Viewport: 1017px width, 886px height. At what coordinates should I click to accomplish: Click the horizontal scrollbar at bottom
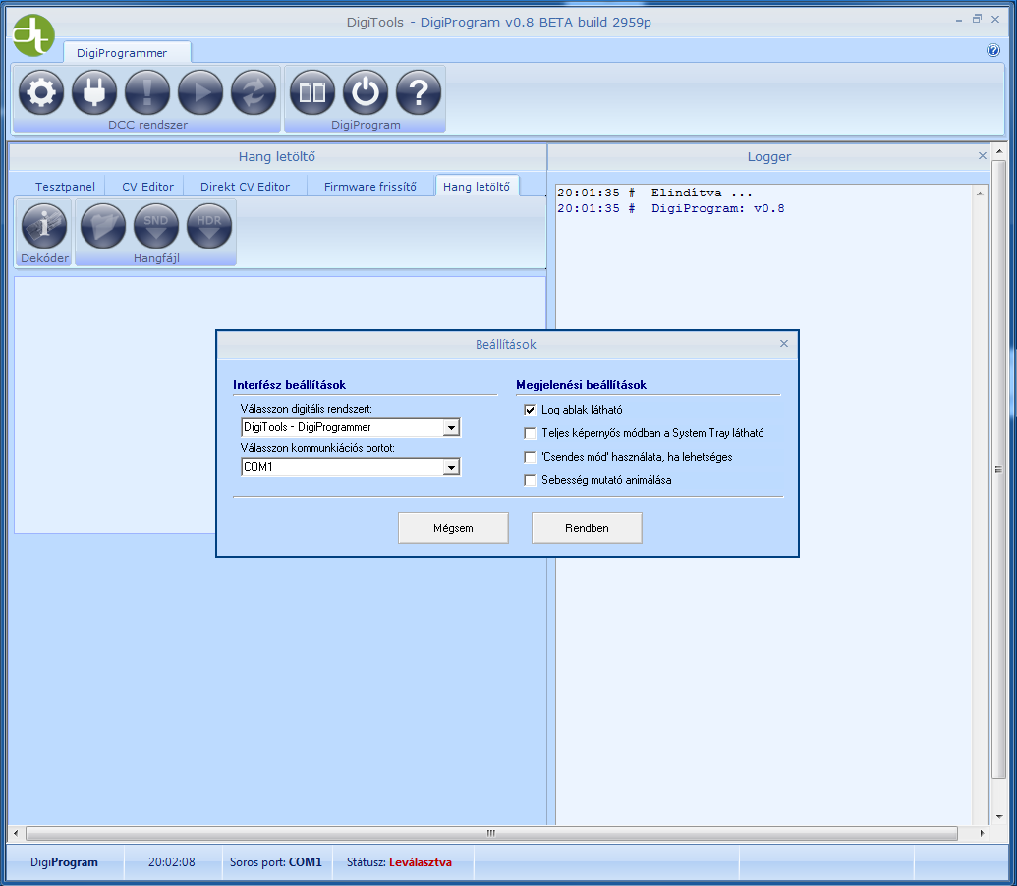click(491, 833)
